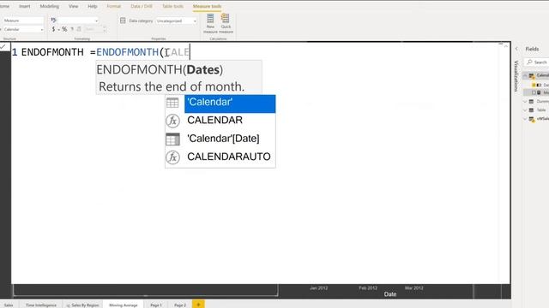Open the currency format dropdown arrow
The width and height of the screenshot is (549, 308).
coord(59,30)
